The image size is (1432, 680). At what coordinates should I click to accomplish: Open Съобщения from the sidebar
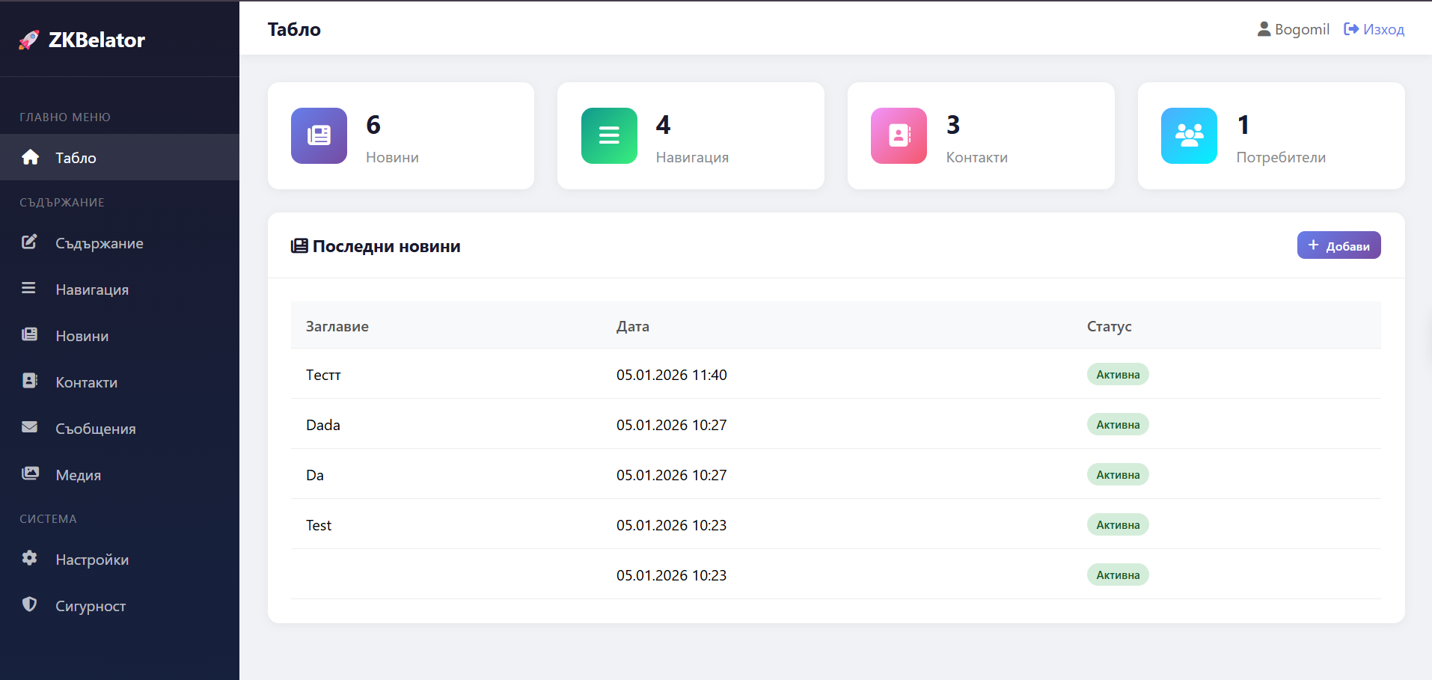tap(96, 429)
